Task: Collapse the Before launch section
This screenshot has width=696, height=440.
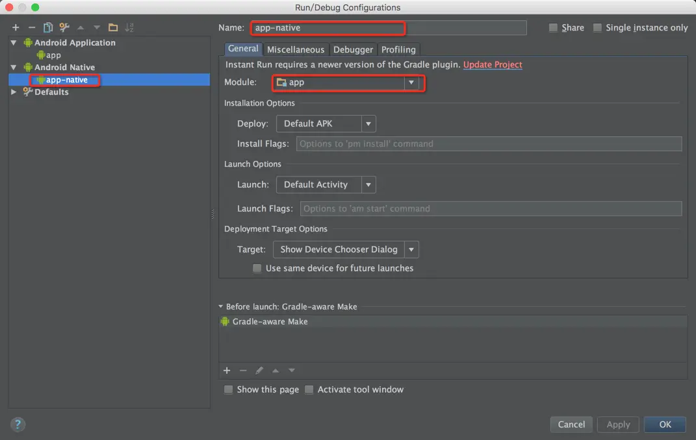Action: 220,306
